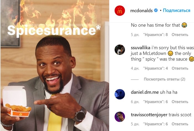View likes count on daniel.dm.me's comment

pos(155,102)
